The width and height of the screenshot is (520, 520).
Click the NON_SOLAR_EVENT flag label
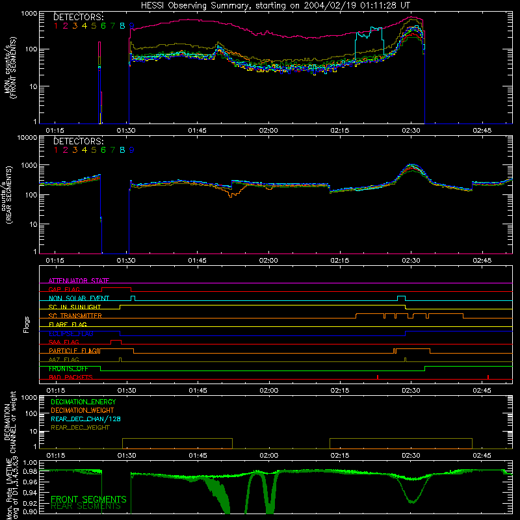tap(79, 298)
